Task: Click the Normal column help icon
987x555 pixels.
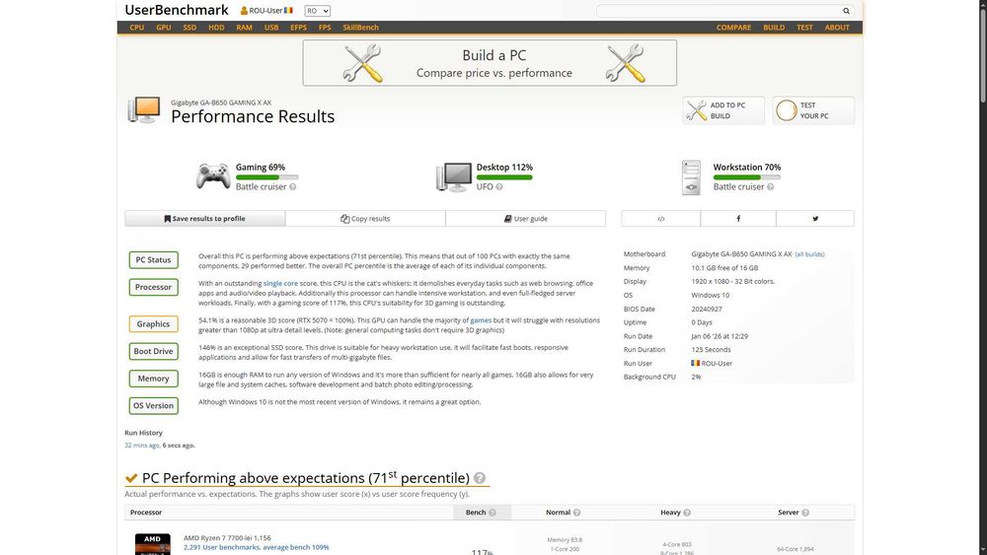Action: 576,513
